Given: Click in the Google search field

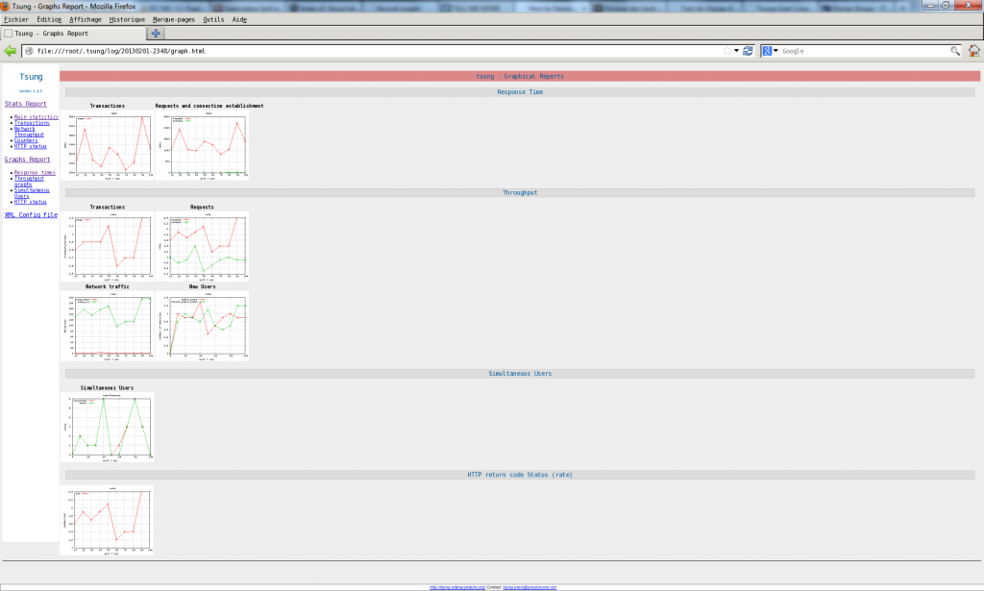Looking at the screenshot, I should pos(865,51).
